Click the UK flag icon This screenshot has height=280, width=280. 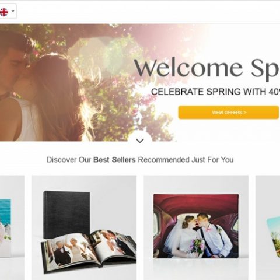[3, 12]
